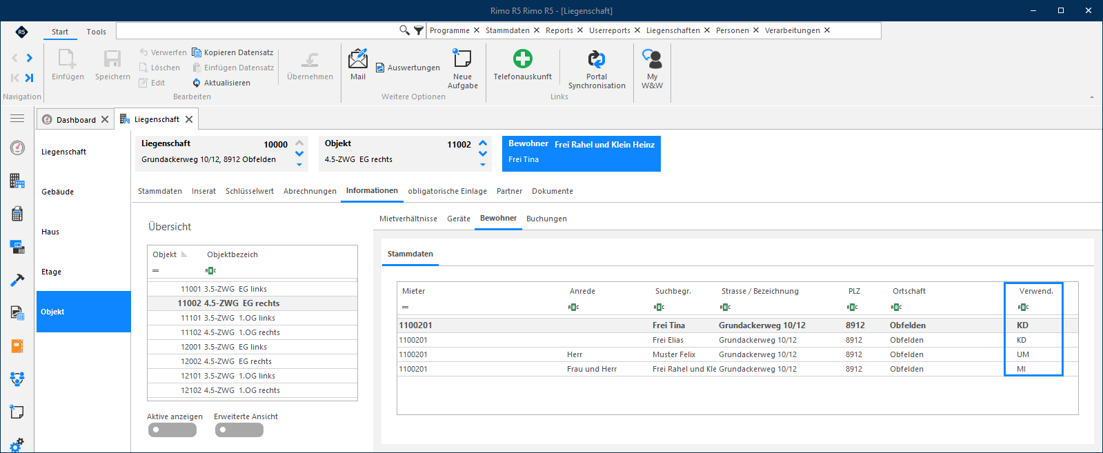Click the blue Bewohner info box
The width and height of the screenshot is (1103, 453).
point(582,154)
